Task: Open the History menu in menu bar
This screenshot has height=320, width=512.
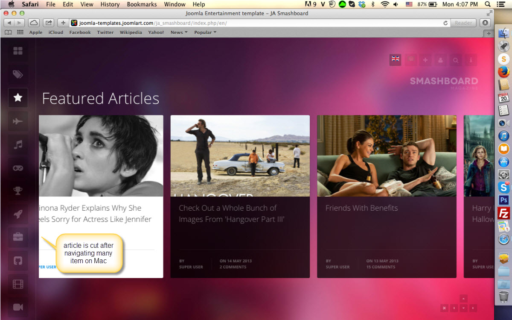Action: [110, 4]
